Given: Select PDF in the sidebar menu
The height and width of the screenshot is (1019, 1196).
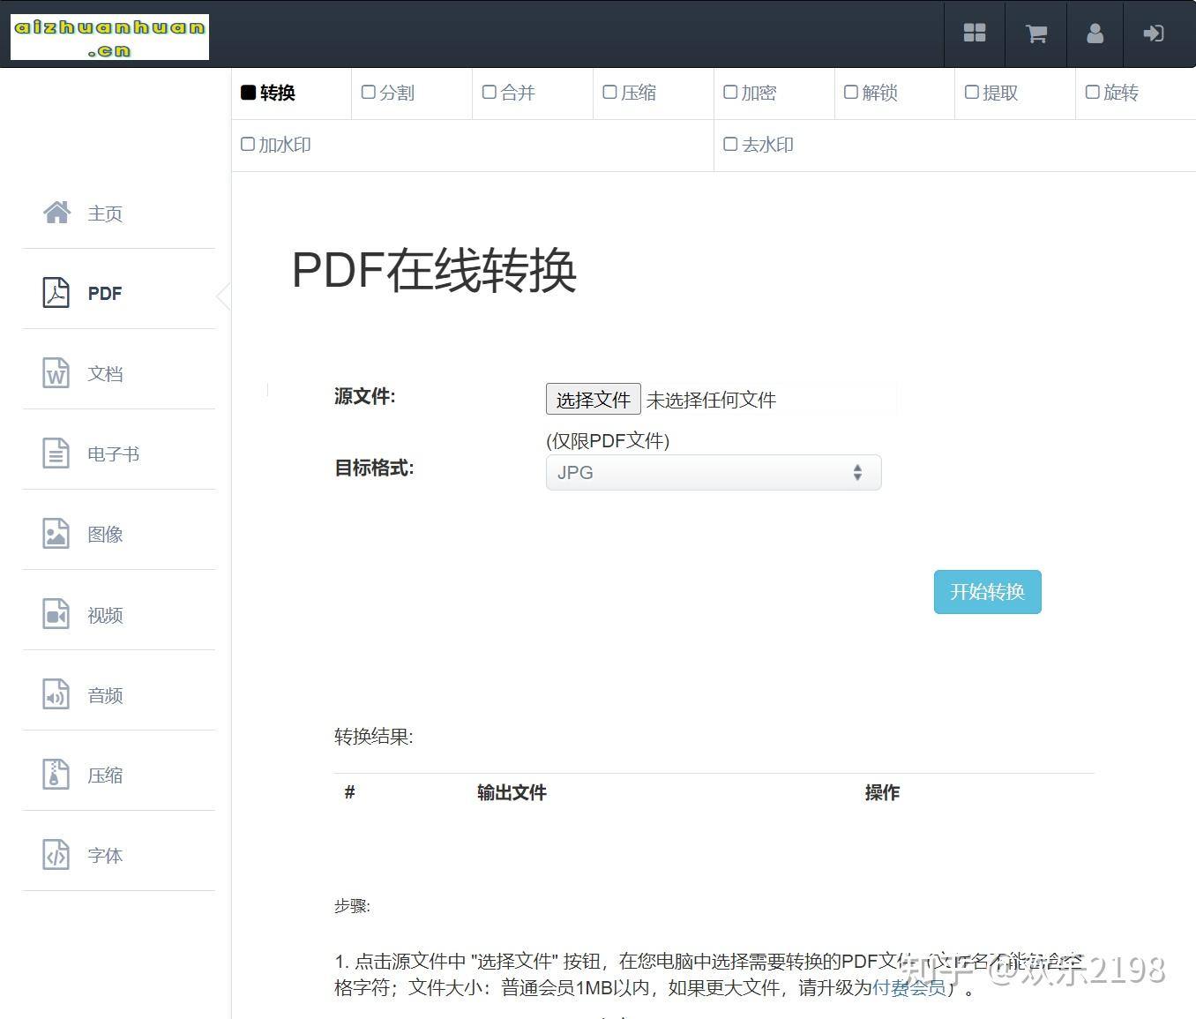Looking at the screenshot, I should (x=105, y=294).
